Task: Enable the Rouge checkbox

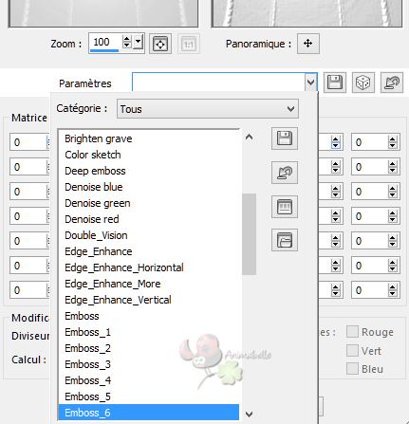Action: [x=352, y=332]
